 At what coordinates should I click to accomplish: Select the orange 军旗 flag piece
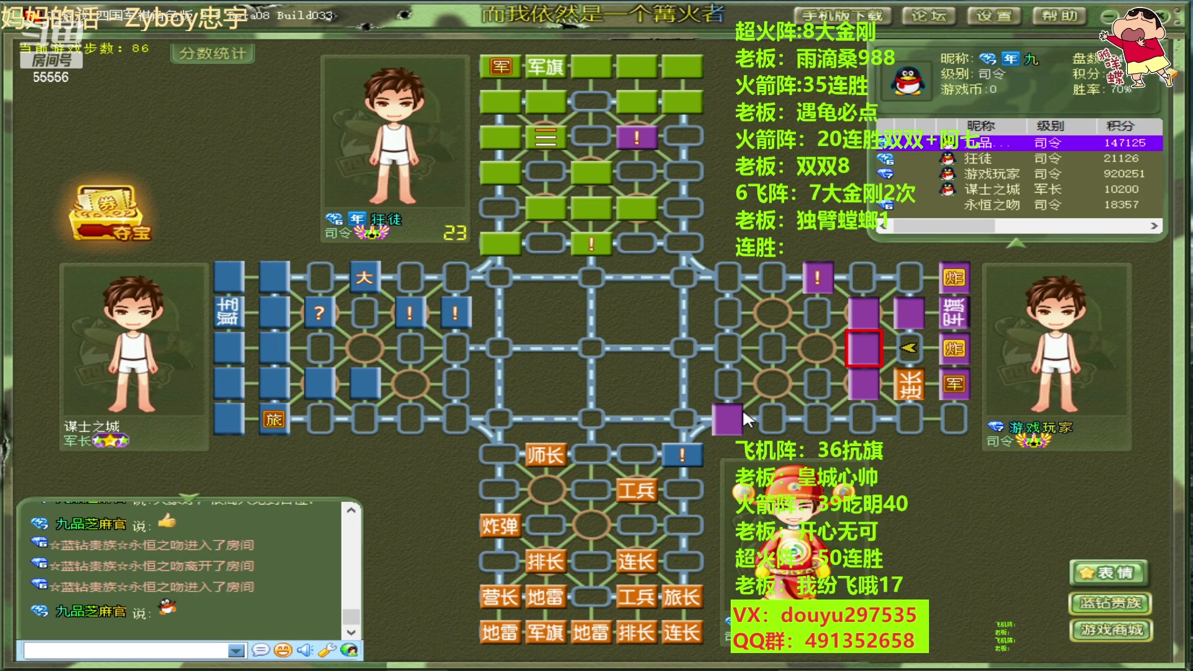pos(545,632)
